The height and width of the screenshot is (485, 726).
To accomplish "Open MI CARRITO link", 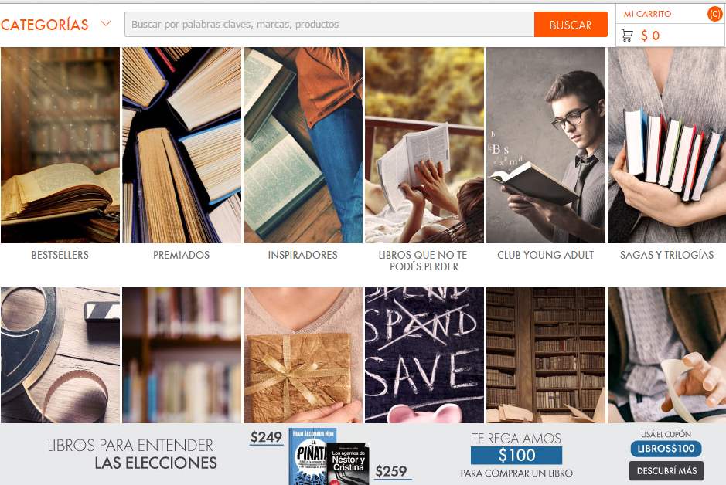I will click(647, 14).
